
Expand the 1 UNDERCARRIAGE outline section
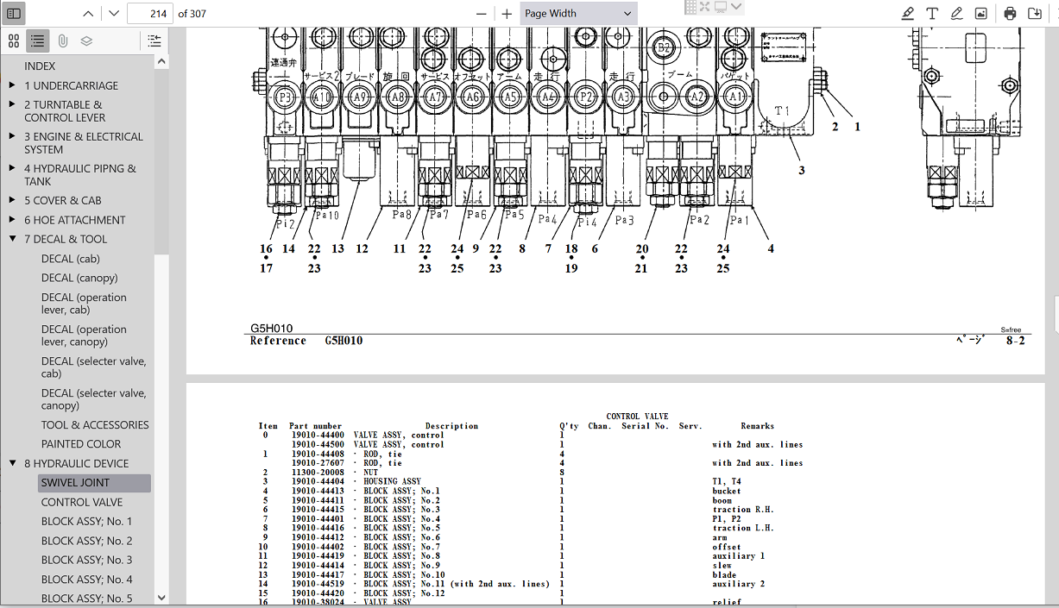click(12, 85)
